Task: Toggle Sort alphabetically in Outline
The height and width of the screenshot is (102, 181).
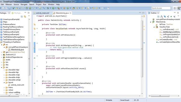Action: click(x=161, y=16)
